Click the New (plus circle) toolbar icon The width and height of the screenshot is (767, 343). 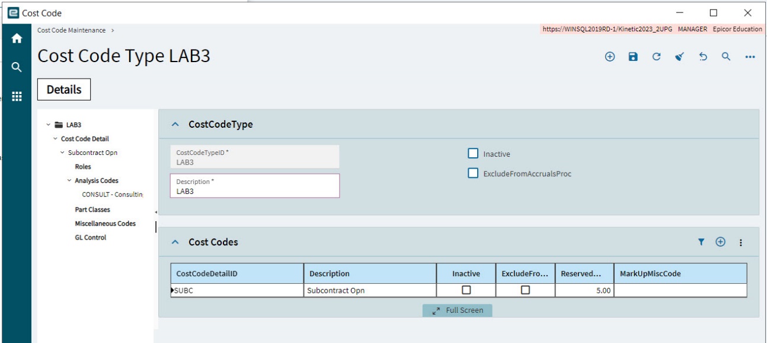[x=610, y=57]
